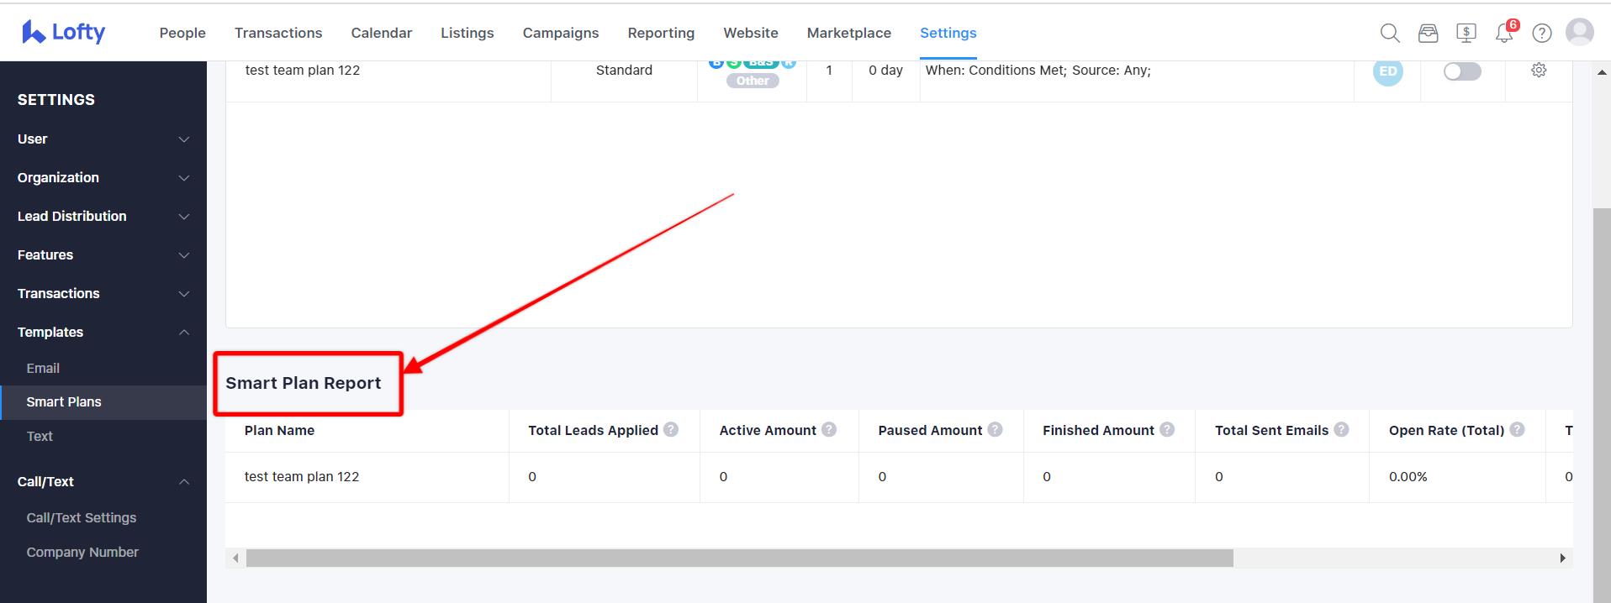Click the Other tag badge
This screenshot has width=1611, height=603.
click(753, 81)
